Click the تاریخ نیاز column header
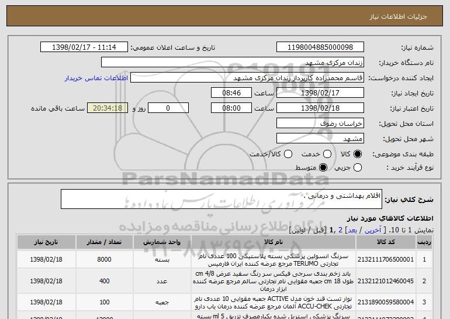450x319 pixels. click(x=46, y=242)
